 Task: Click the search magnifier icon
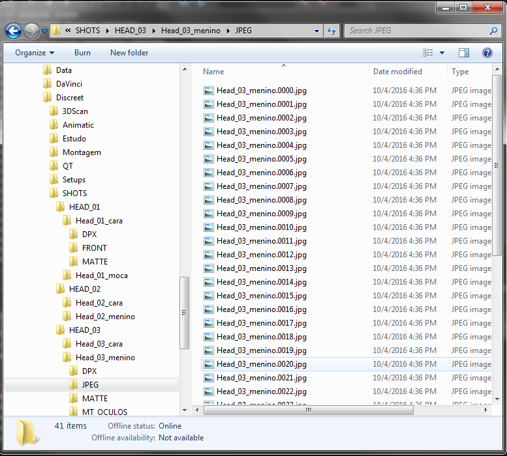pos(493,31)
